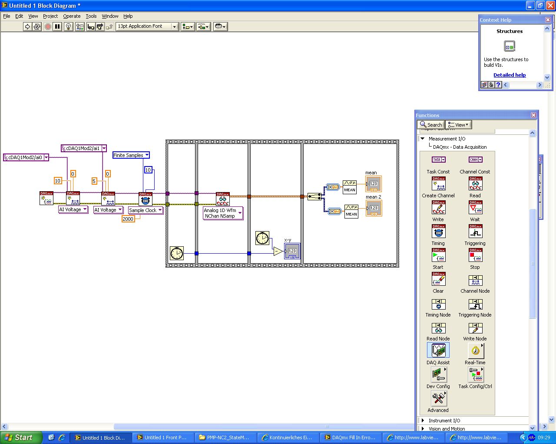Select the DAQmx Wait palette icon

point(476,208)
